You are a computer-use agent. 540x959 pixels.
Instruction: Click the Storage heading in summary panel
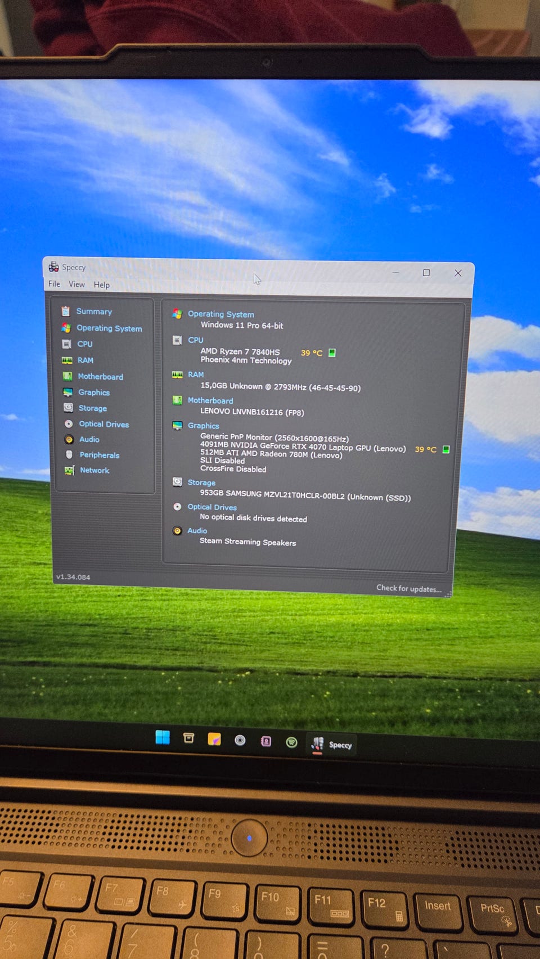(x=201, y=483)
